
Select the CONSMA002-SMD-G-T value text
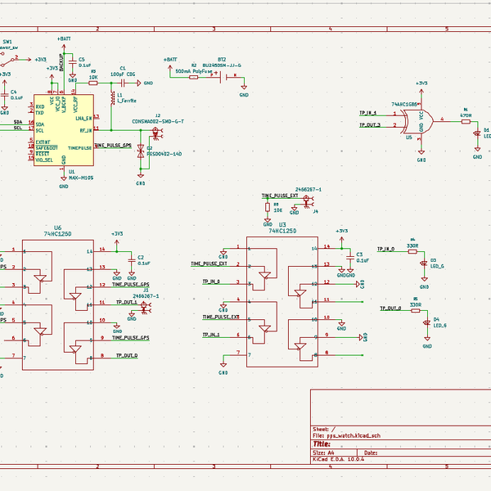click(x=158, y=121)
